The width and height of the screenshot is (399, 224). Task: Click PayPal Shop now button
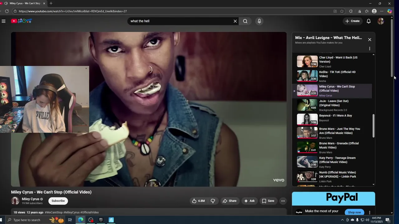pos(354,212)
